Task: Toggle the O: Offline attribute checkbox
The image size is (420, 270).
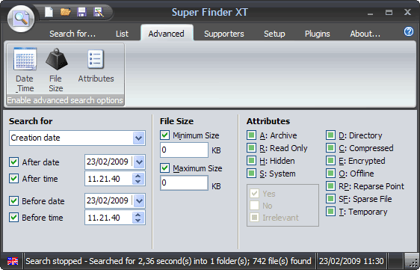Action: pos(330,174)
